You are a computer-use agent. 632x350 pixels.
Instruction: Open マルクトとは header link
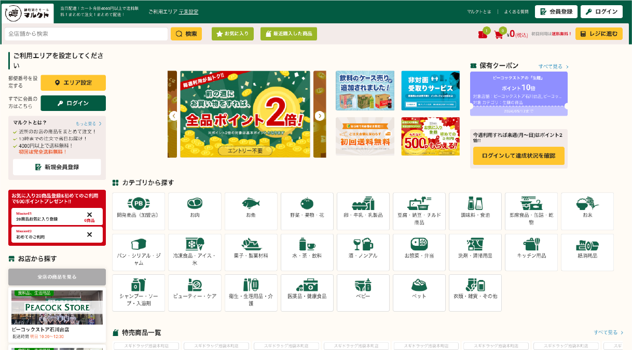click(479, 11)
